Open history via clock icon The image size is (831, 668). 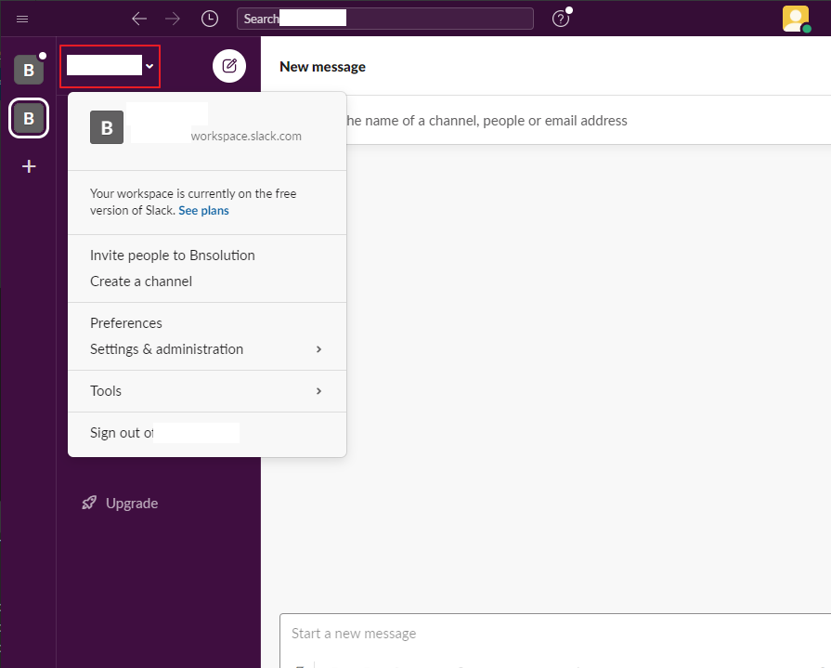point(210,20)
